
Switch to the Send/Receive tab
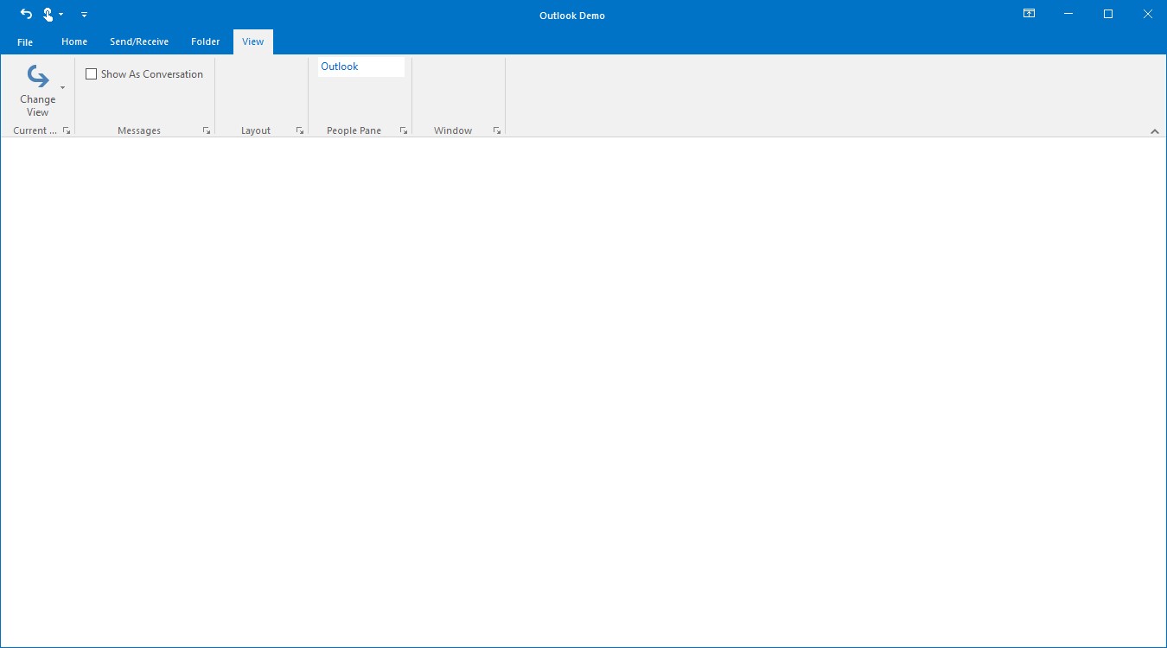pyautogui.click(x=139, y=41)
